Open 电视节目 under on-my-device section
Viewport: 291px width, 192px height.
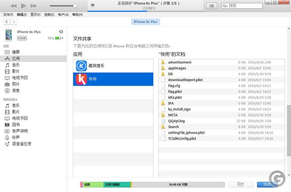[33, 118]
